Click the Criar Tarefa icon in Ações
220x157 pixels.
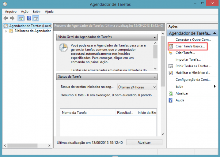pyautogui.click(x=171, y=53)
